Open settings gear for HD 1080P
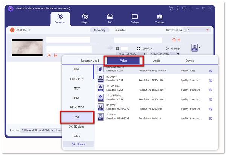 pyautogui.click(x=211, y=80)
